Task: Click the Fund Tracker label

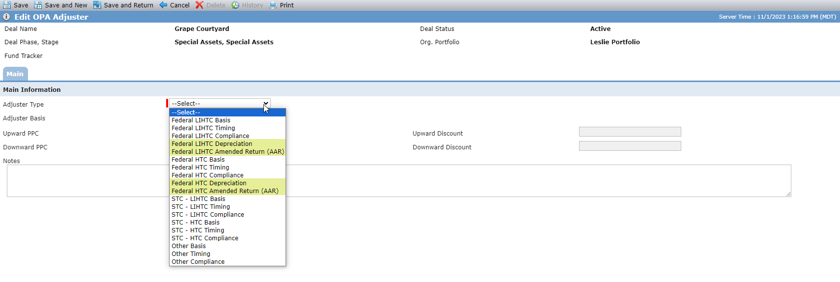Action: [x=24, y=56]
